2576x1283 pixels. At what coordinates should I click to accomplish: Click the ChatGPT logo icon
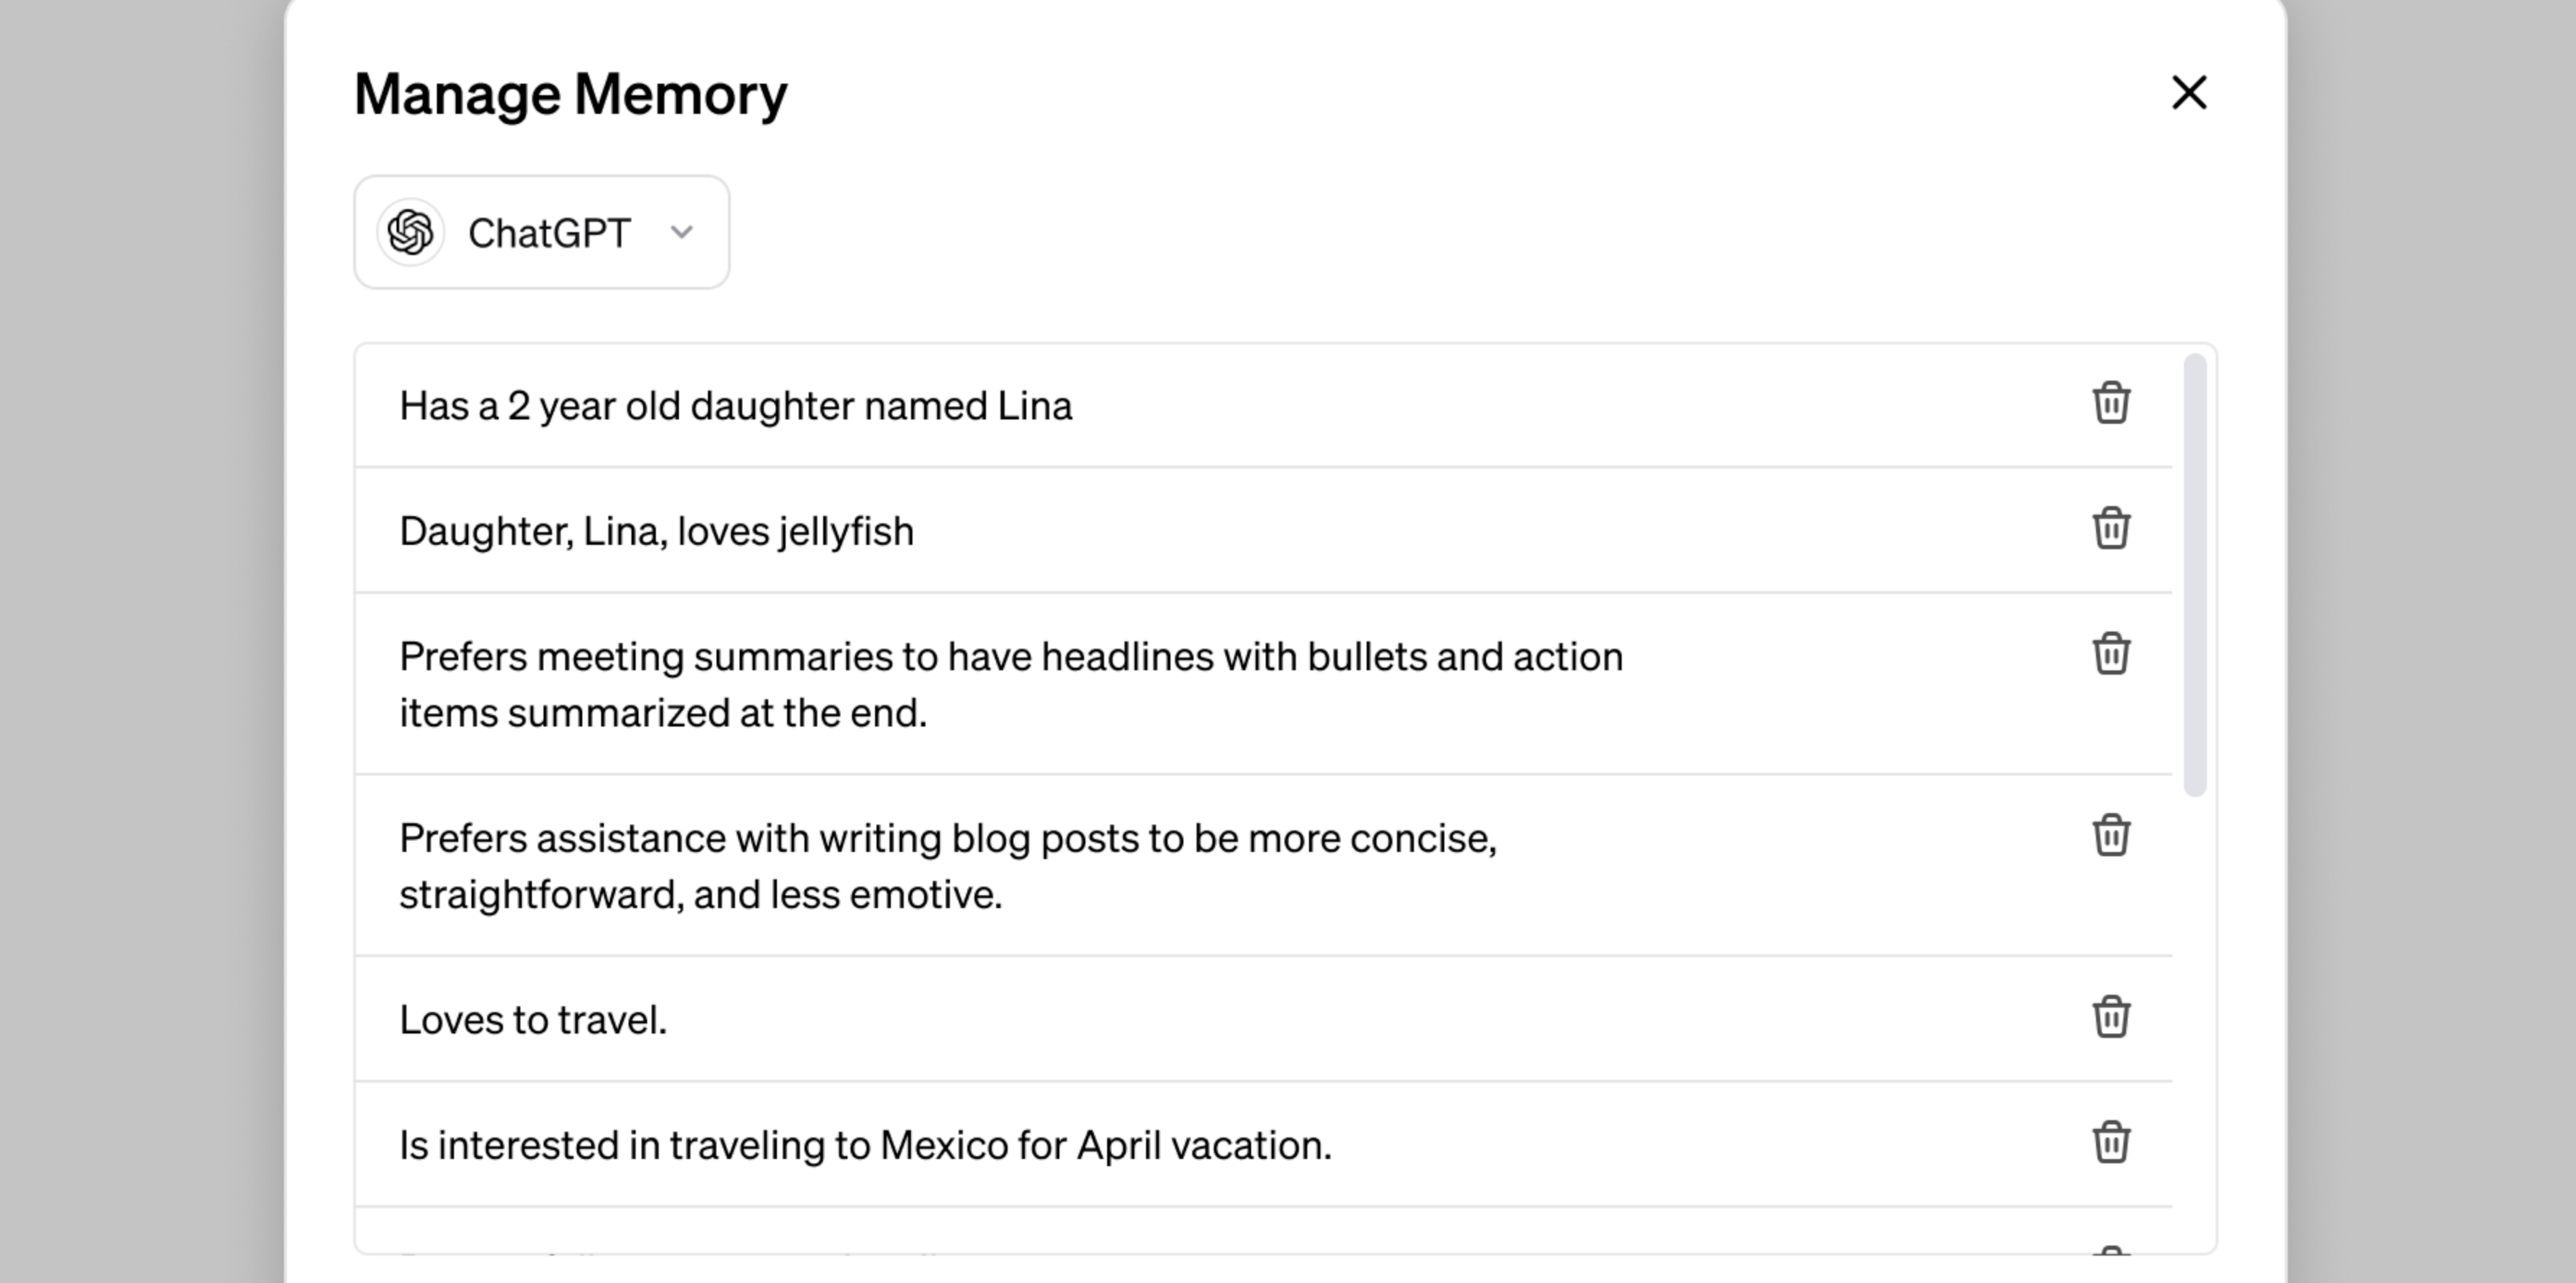(x=410, y=233)
